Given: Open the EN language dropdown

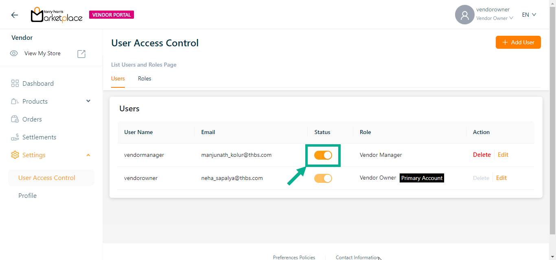Looking at the screenshot, I should click(529, 15).
